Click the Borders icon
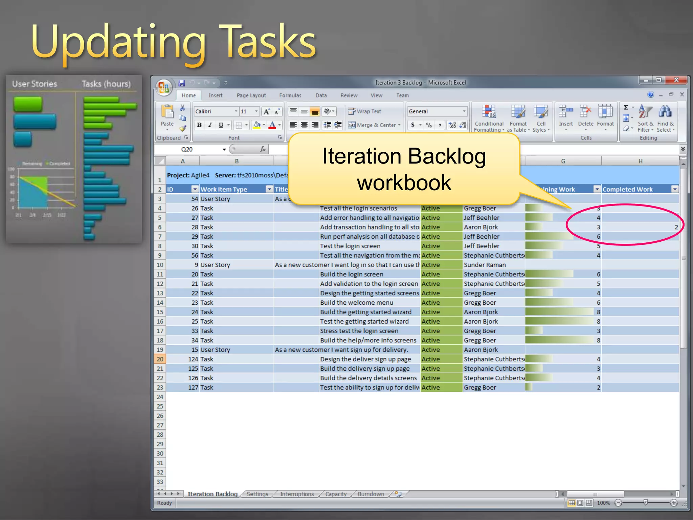The width and height of the screenshot is (693, 520). click(239, 125)
